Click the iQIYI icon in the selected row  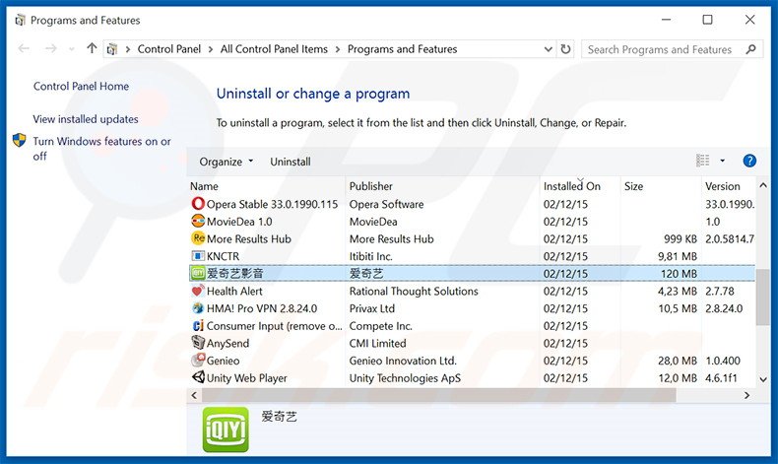click(x=198, y=273)
